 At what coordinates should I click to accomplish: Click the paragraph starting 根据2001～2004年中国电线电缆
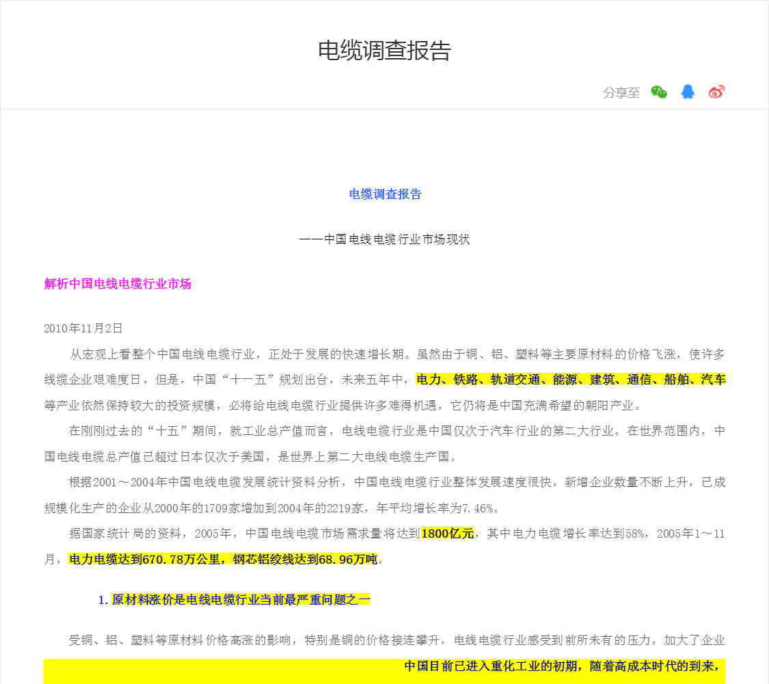(x=384, y=495)
